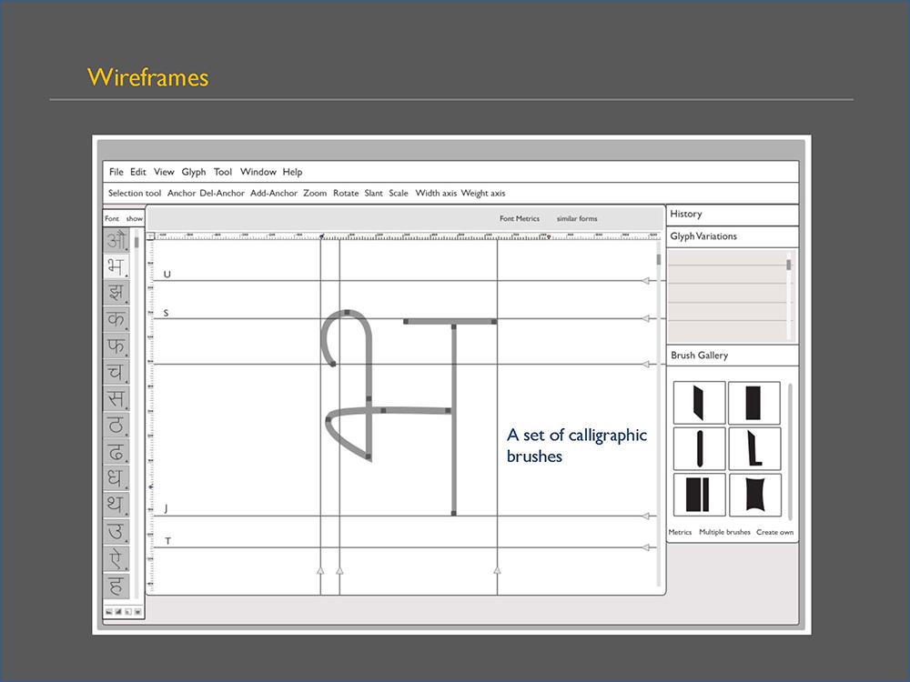The image size is (910, 682).
Task: Open the View menu
Action: [164, 172]
